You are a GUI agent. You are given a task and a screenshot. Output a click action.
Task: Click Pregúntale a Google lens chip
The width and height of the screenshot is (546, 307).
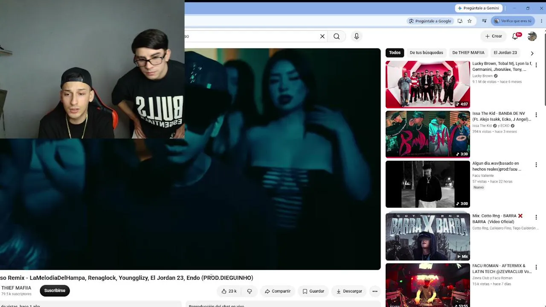click(430, 21)
